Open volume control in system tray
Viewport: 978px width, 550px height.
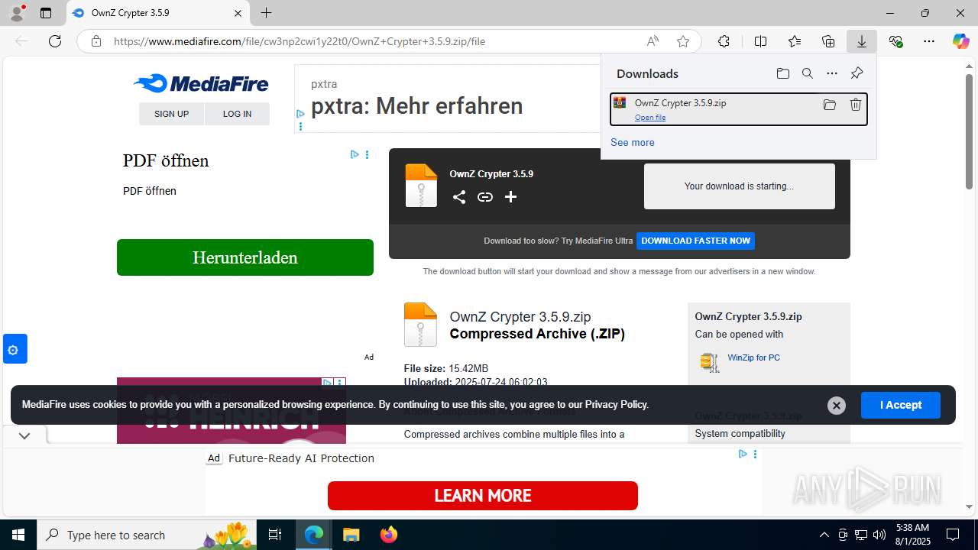pos(879,535)
